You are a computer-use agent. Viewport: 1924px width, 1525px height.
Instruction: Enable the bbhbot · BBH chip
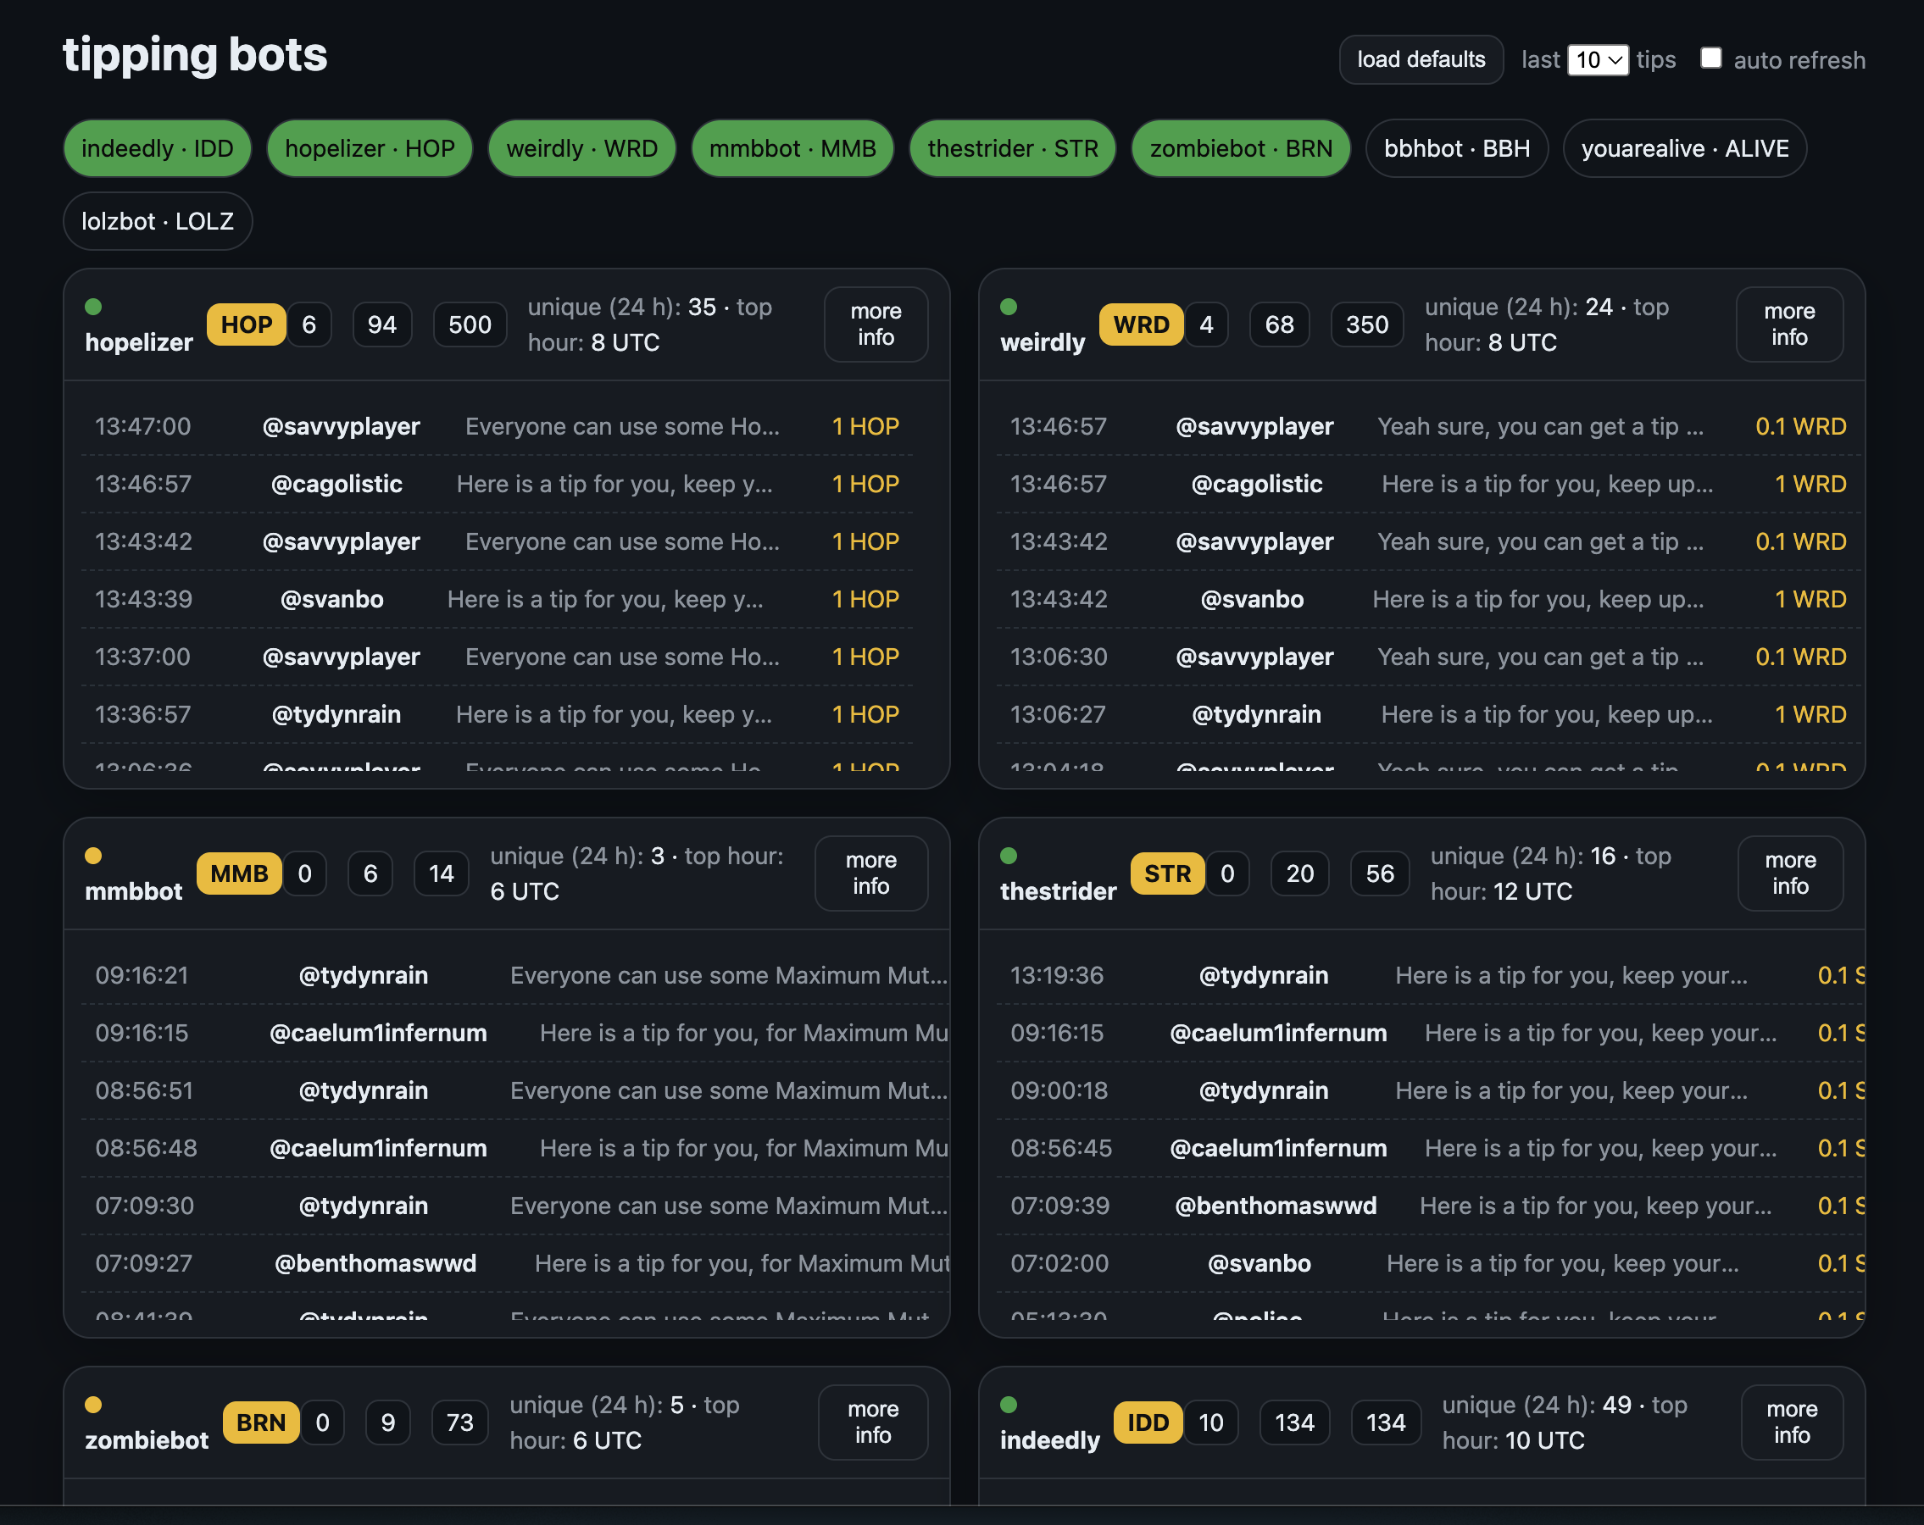[x=1455, y=148]
